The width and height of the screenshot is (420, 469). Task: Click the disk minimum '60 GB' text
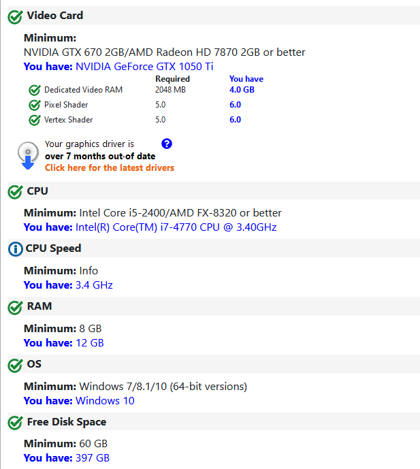coord(93,444)
